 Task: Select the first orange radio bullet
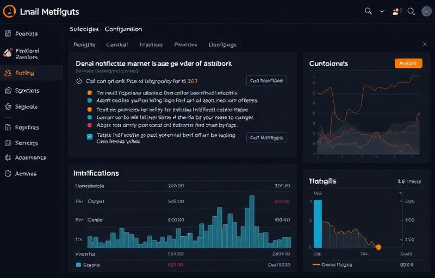[90, 92]
